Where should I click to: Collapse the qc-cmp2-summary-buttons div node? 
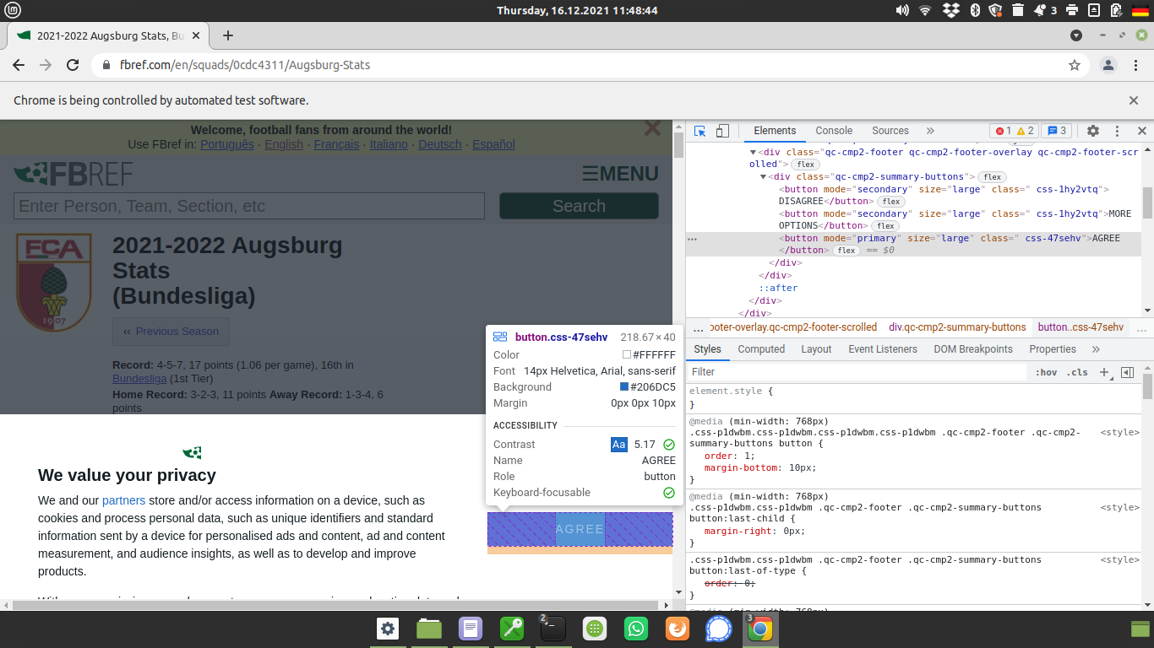point(764,177)
